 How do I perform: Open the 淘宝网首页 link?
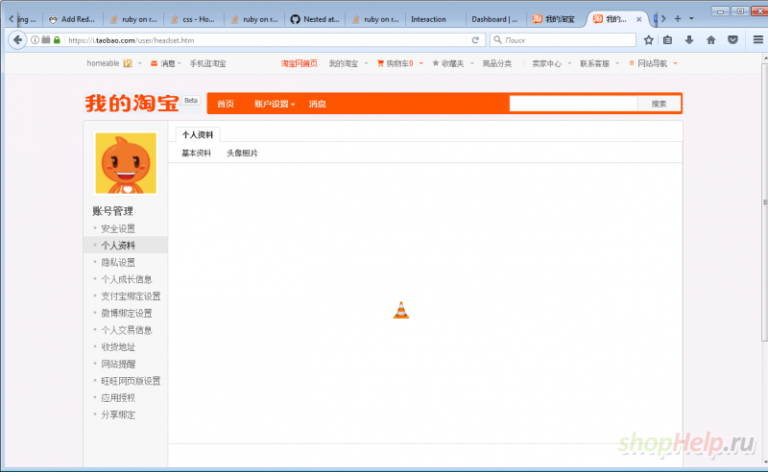299,63
